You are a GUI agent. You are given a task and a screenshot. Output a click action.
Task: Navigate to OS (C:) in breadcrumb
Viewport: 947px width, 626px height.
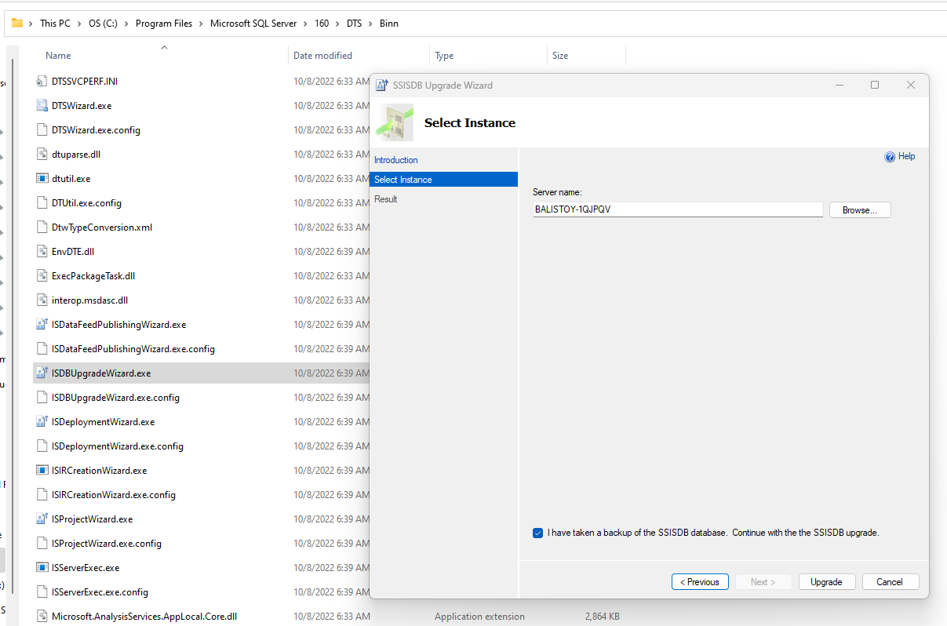click(x=103, y=24)
